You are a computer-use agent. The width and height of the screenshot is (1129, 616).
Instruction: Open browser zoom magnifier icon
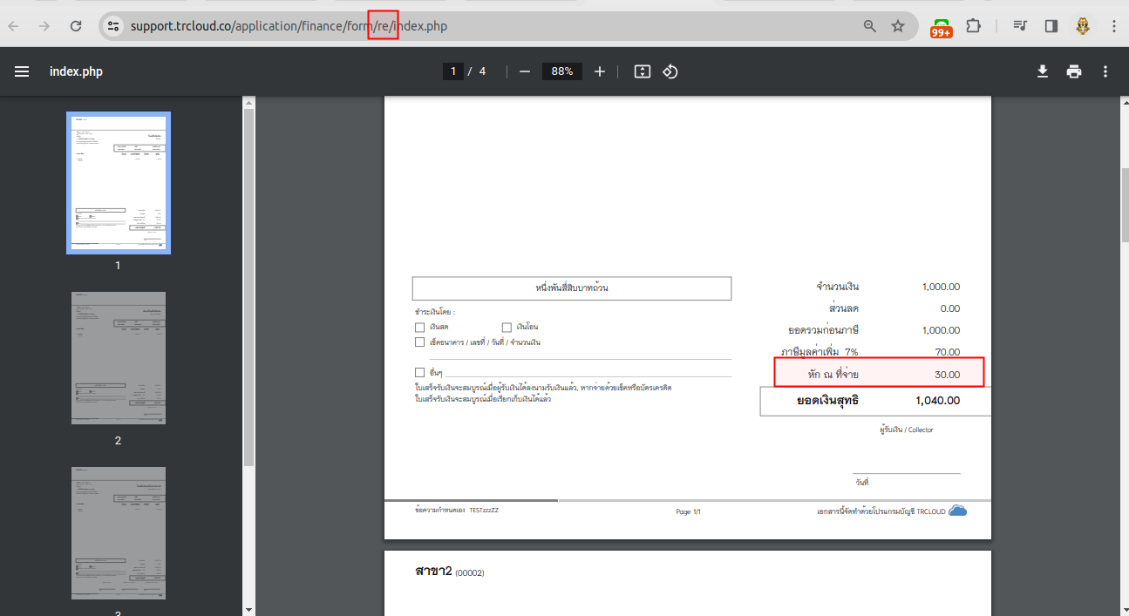tap(870, 26)
